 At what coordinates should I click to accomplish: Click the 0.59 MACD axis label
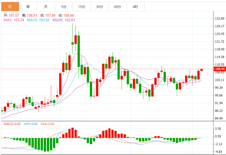(x=218, y=136)
